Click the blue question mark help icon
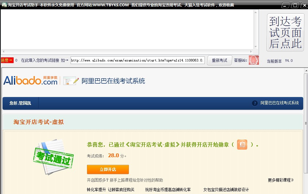The image size is (308, 194). tap(255, 103)
